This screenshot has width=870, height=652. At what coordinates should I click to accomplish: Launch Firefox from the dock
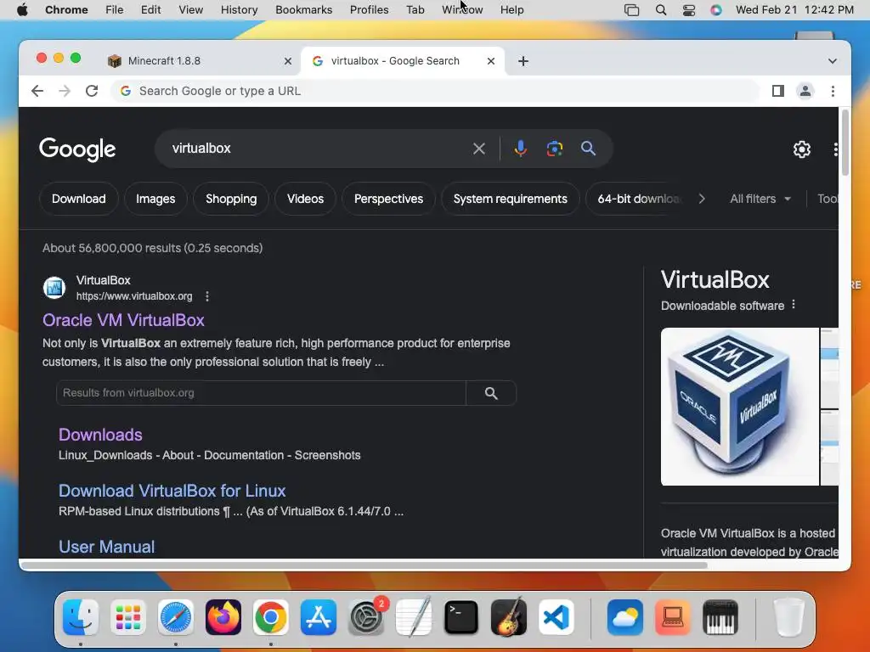click(223, 617)
